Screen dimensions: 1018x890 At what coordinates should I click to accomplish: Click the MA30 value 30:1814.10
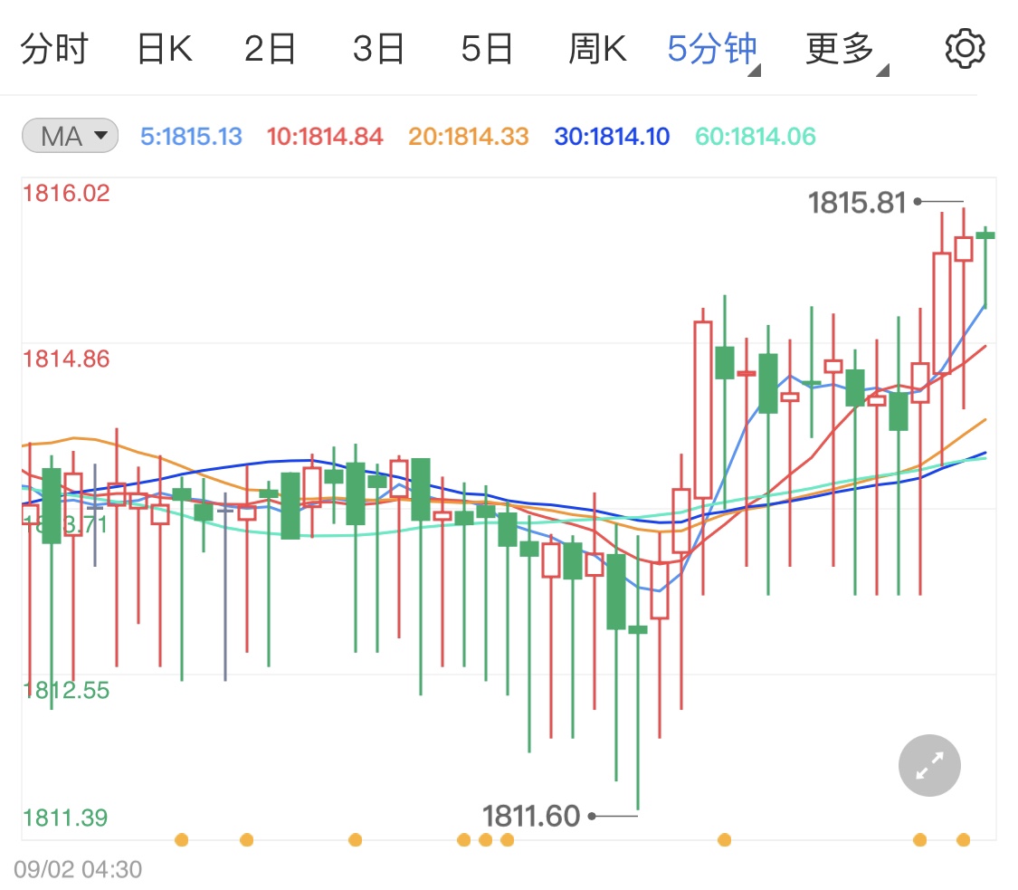pos(612,137)
